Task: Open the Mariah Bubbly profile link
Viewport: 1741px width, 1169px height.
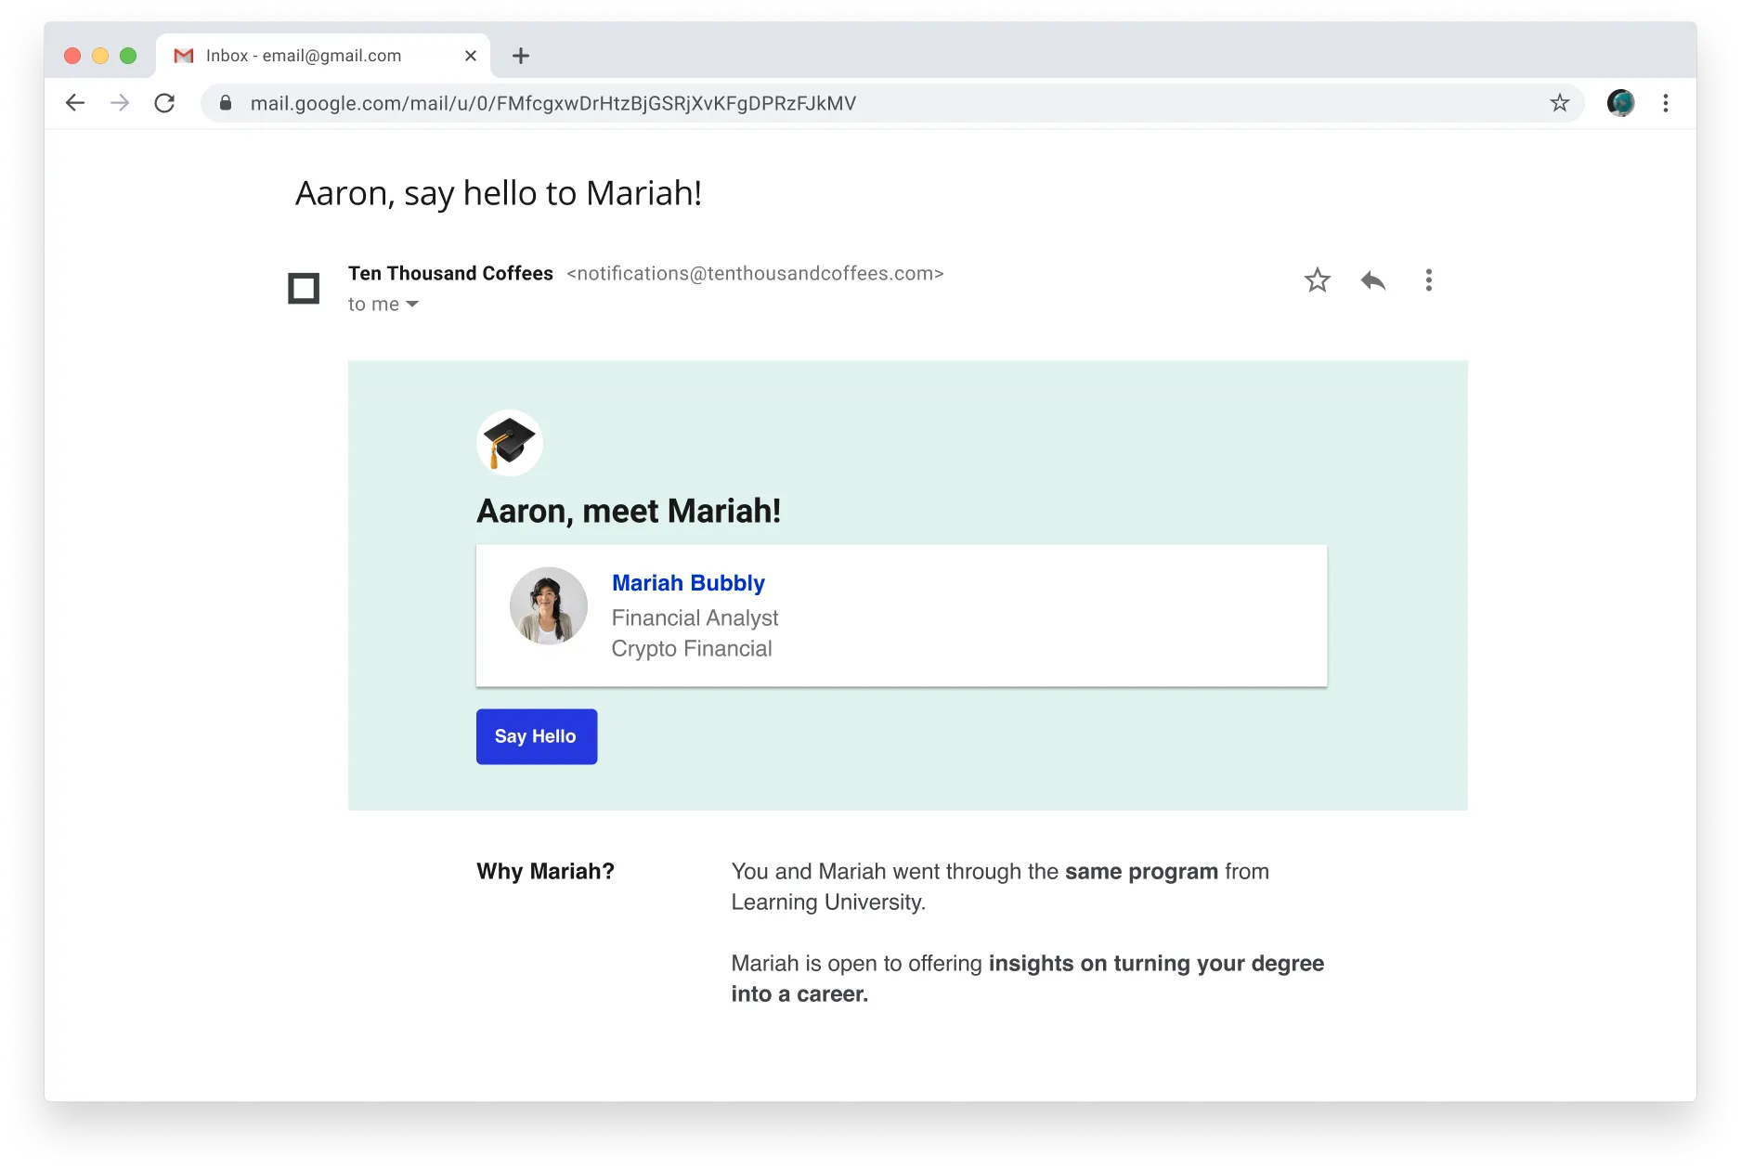Action: point(688,583)
